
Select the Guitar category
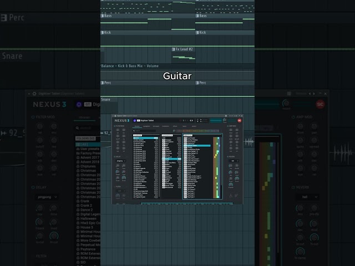[171, 159]
